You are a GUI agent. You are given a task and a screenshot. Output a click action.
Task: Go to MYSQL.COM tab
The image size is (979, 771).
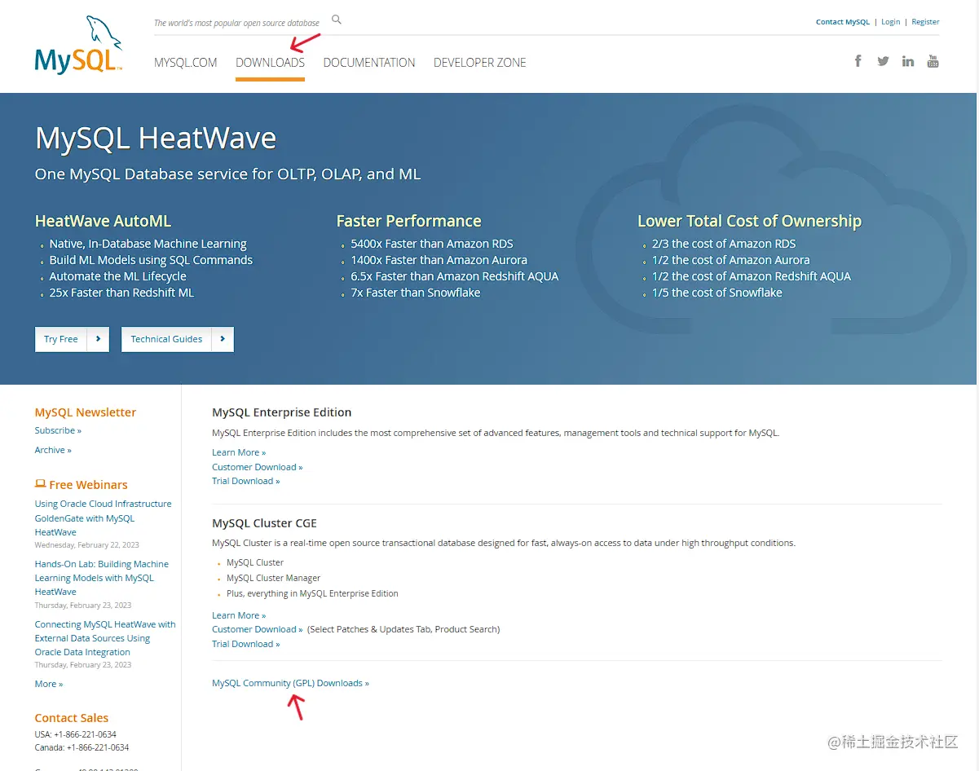tap(186, 63)
